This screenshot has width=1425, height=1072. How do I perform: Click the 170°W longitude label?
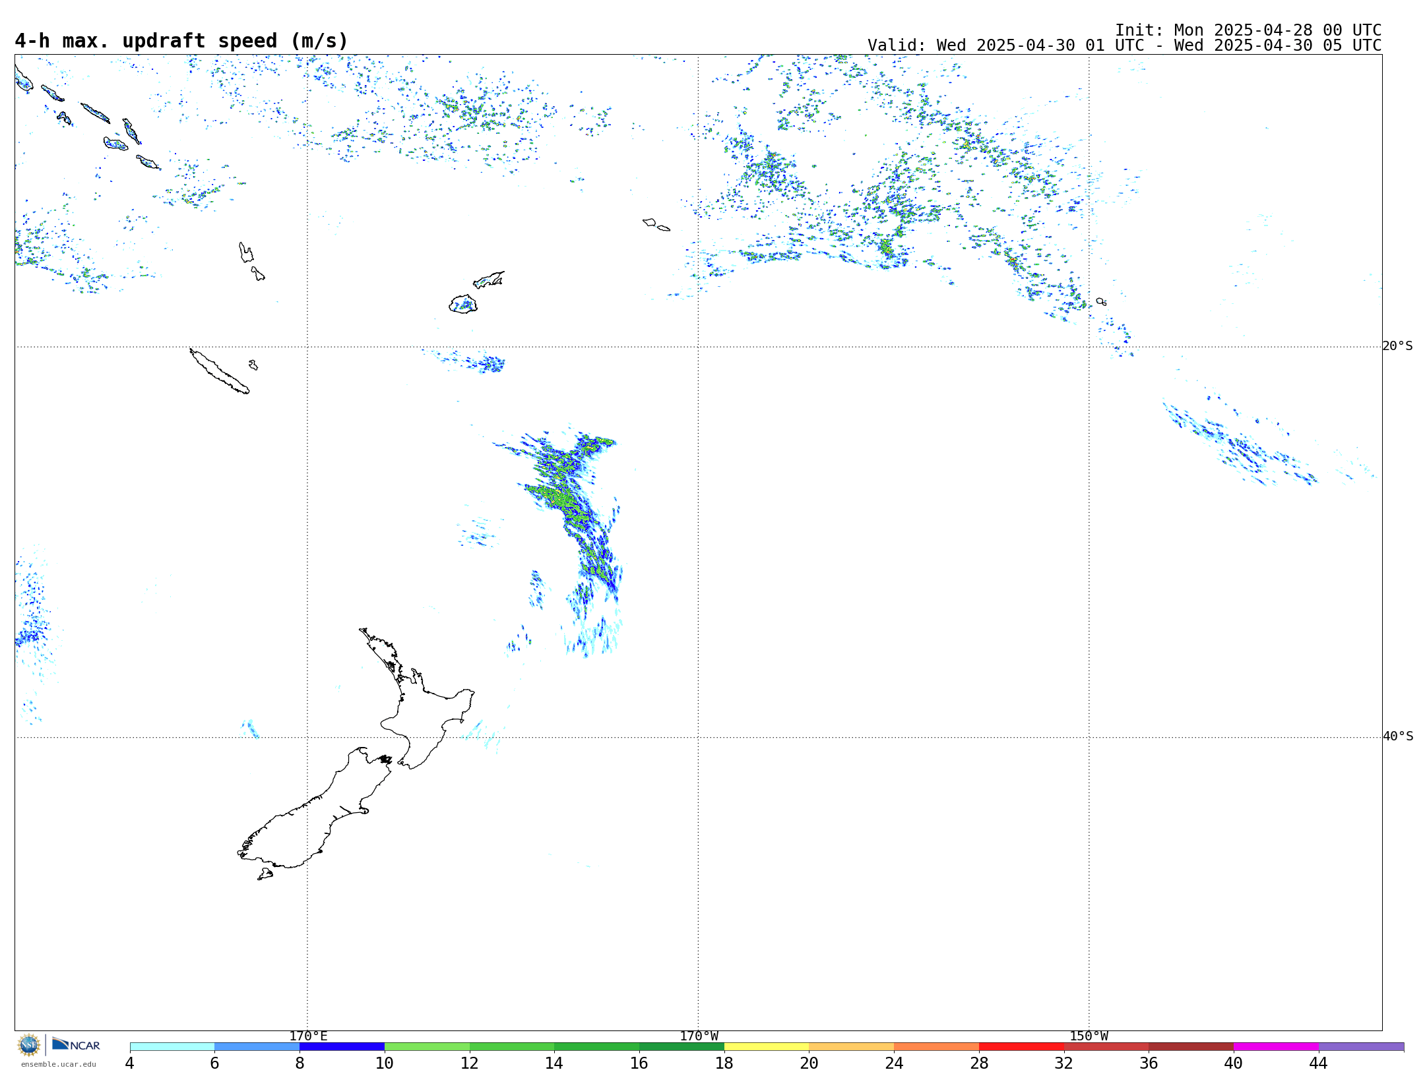coord(699,1036)
